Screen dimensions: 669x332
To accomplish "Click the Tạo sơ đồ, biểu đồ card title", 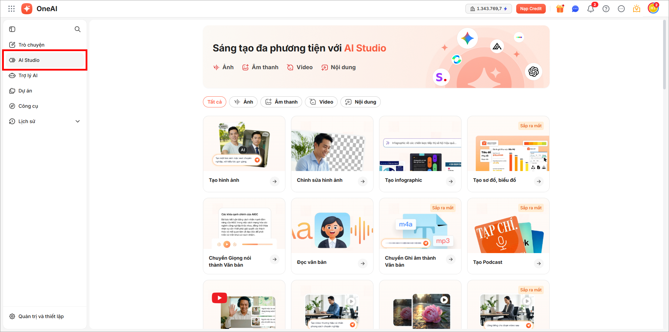I will tap(495, 180).
